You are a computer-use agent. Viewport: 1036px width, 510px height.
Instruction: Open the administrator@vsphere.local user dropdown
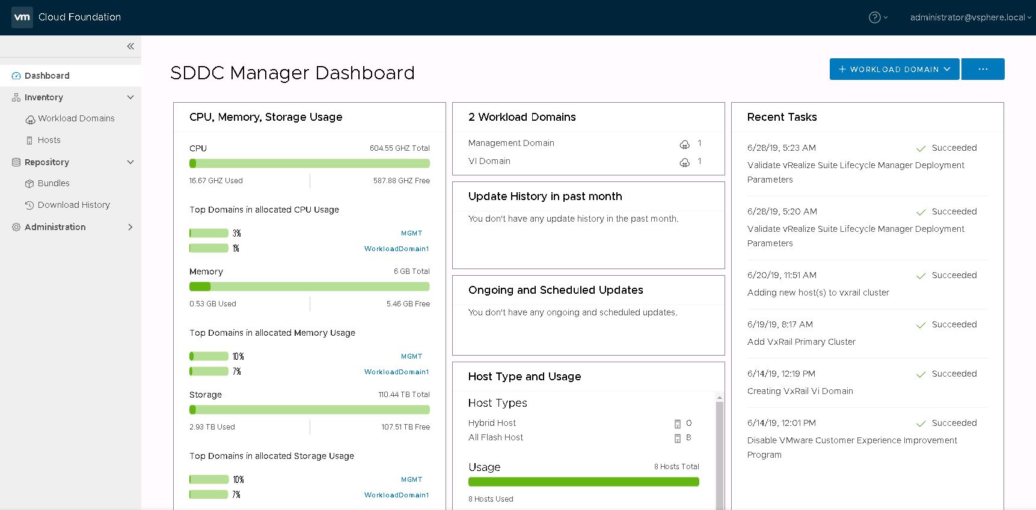(x=970, y=17)
